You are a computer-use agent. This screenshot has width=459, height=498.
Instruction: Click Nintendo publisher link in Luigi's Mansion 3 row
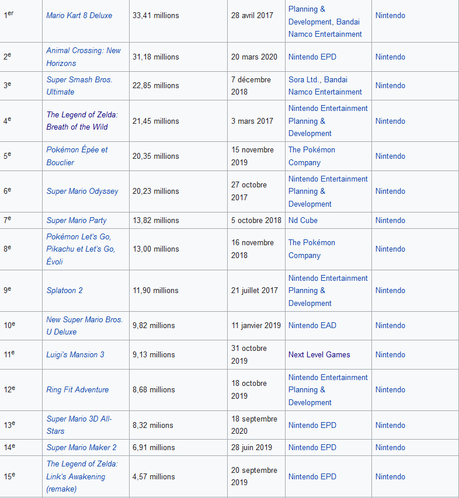click(390, 354)
